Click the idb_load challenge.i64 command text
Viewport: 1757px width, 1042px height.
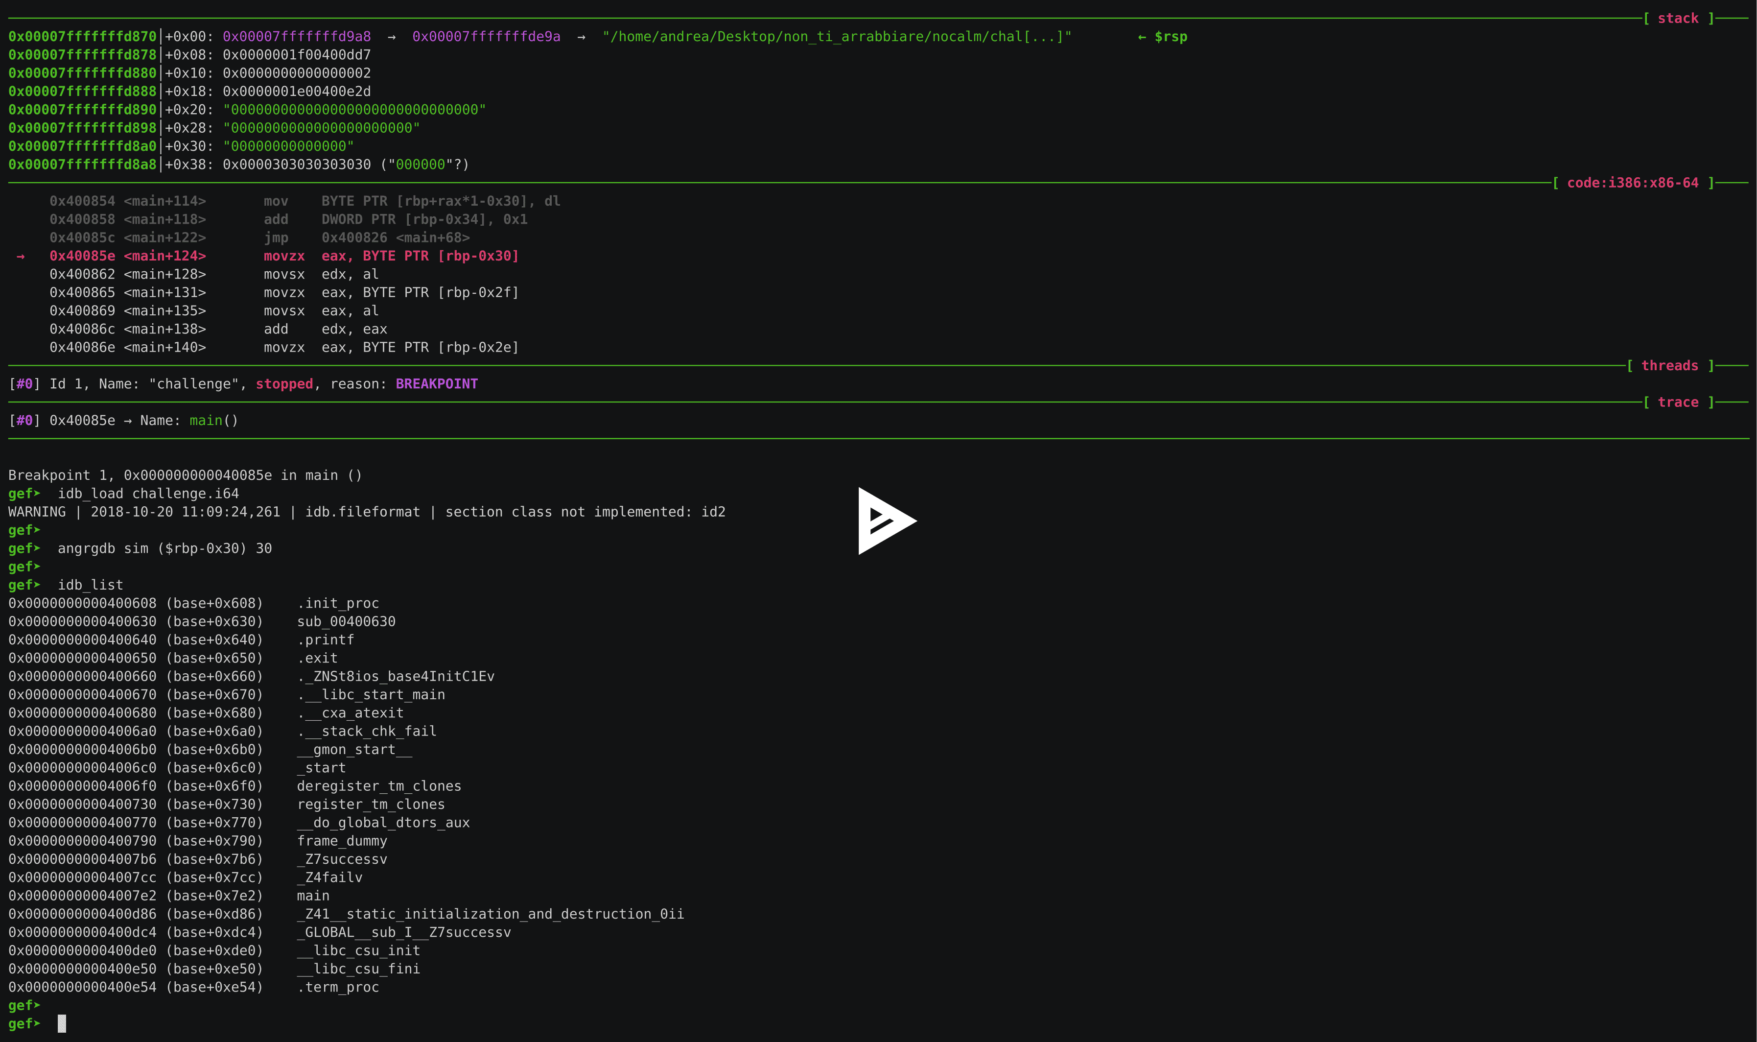(x=148, y=493)
